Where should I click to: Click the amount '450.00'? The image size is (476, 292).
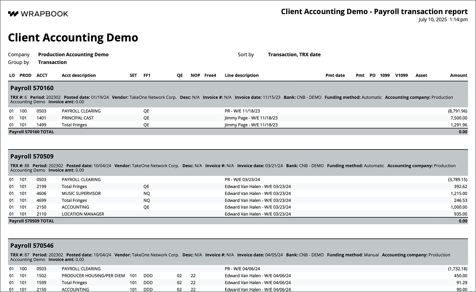tap(461, 276)
